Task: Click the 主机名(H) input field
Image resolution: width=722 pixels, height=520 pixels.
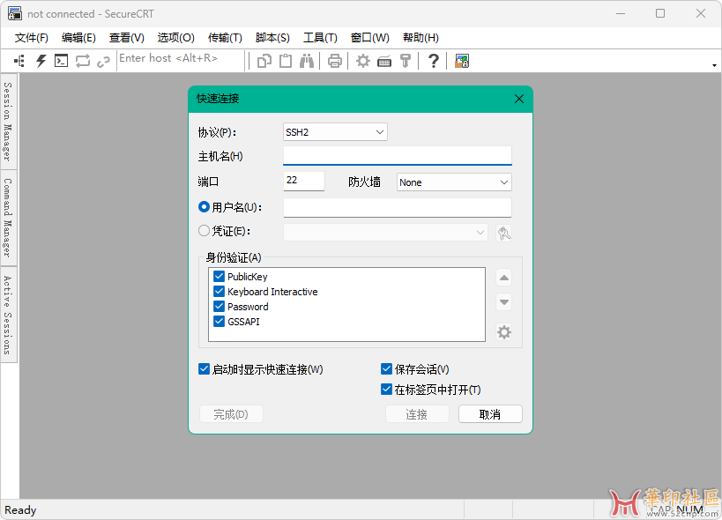Action: [x=398, y=155]
